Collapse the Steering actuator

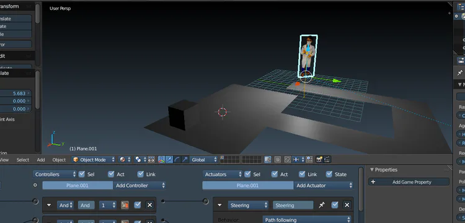coord(219,205)
